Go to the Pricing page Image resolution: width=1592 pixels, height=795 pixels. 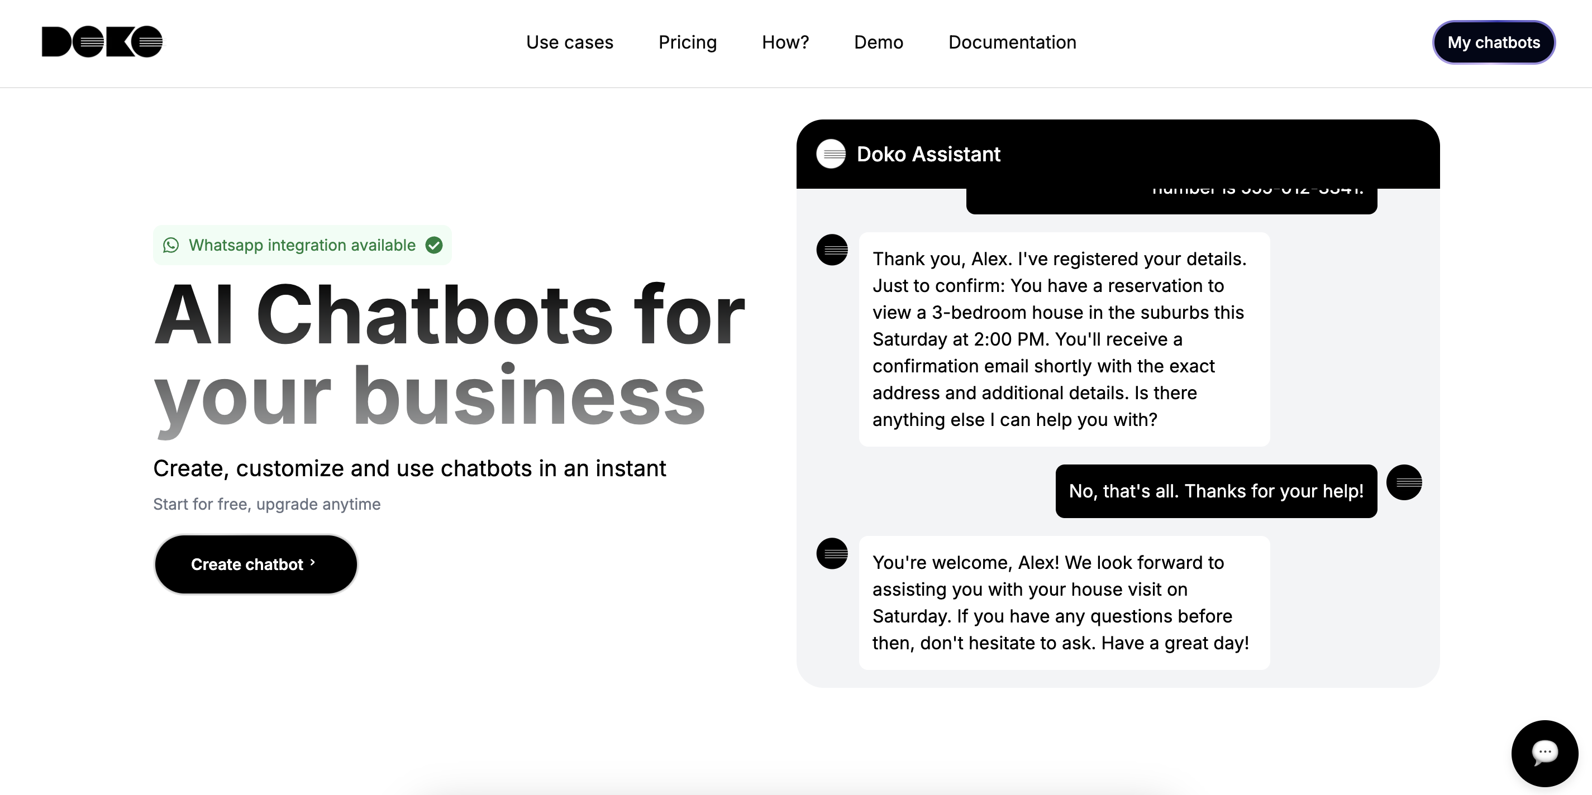coord(687,42)
